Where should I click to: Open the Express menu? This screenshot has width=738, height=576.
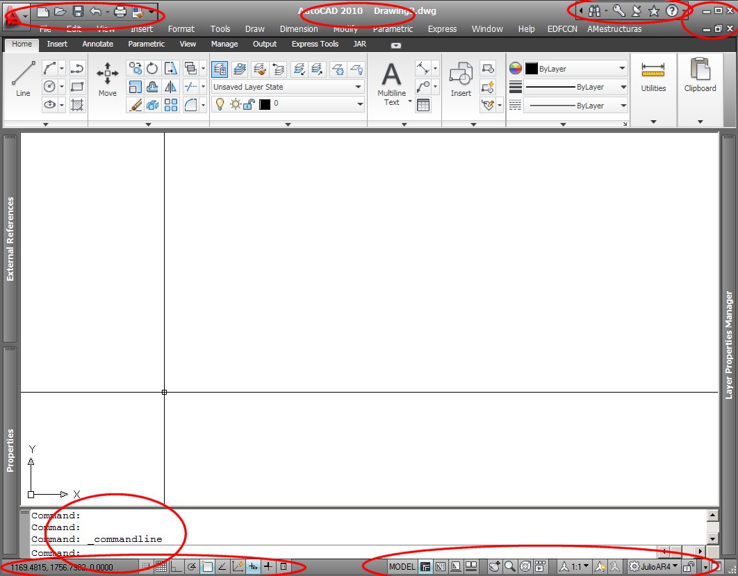pyautogui.click(x=442, y=29)
